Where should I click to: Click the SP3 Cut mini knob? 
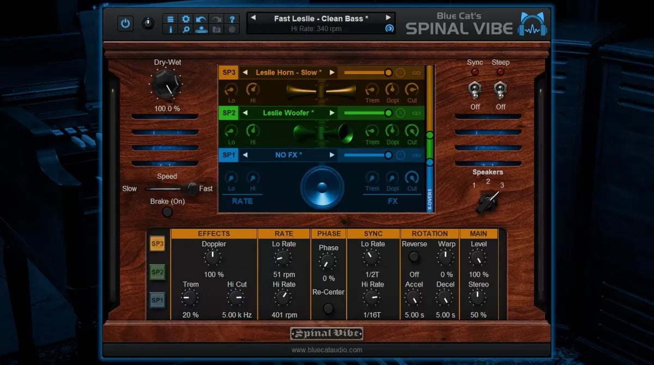click(x=412, y=90)
